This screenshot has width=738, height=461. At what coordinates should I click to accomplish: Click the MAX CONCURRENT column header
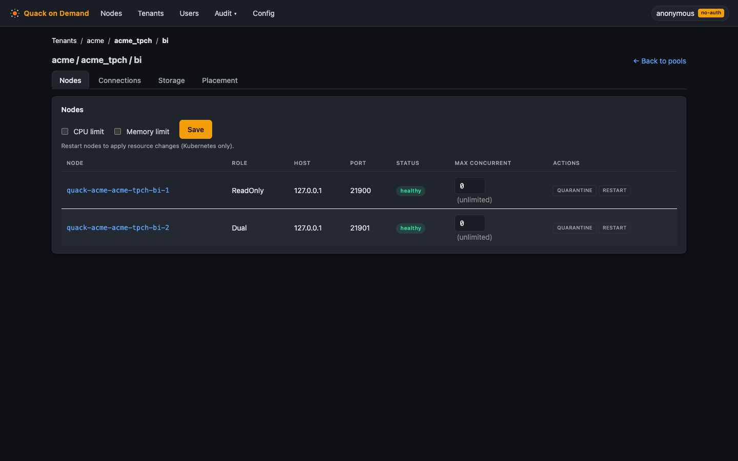pos(483,163)
